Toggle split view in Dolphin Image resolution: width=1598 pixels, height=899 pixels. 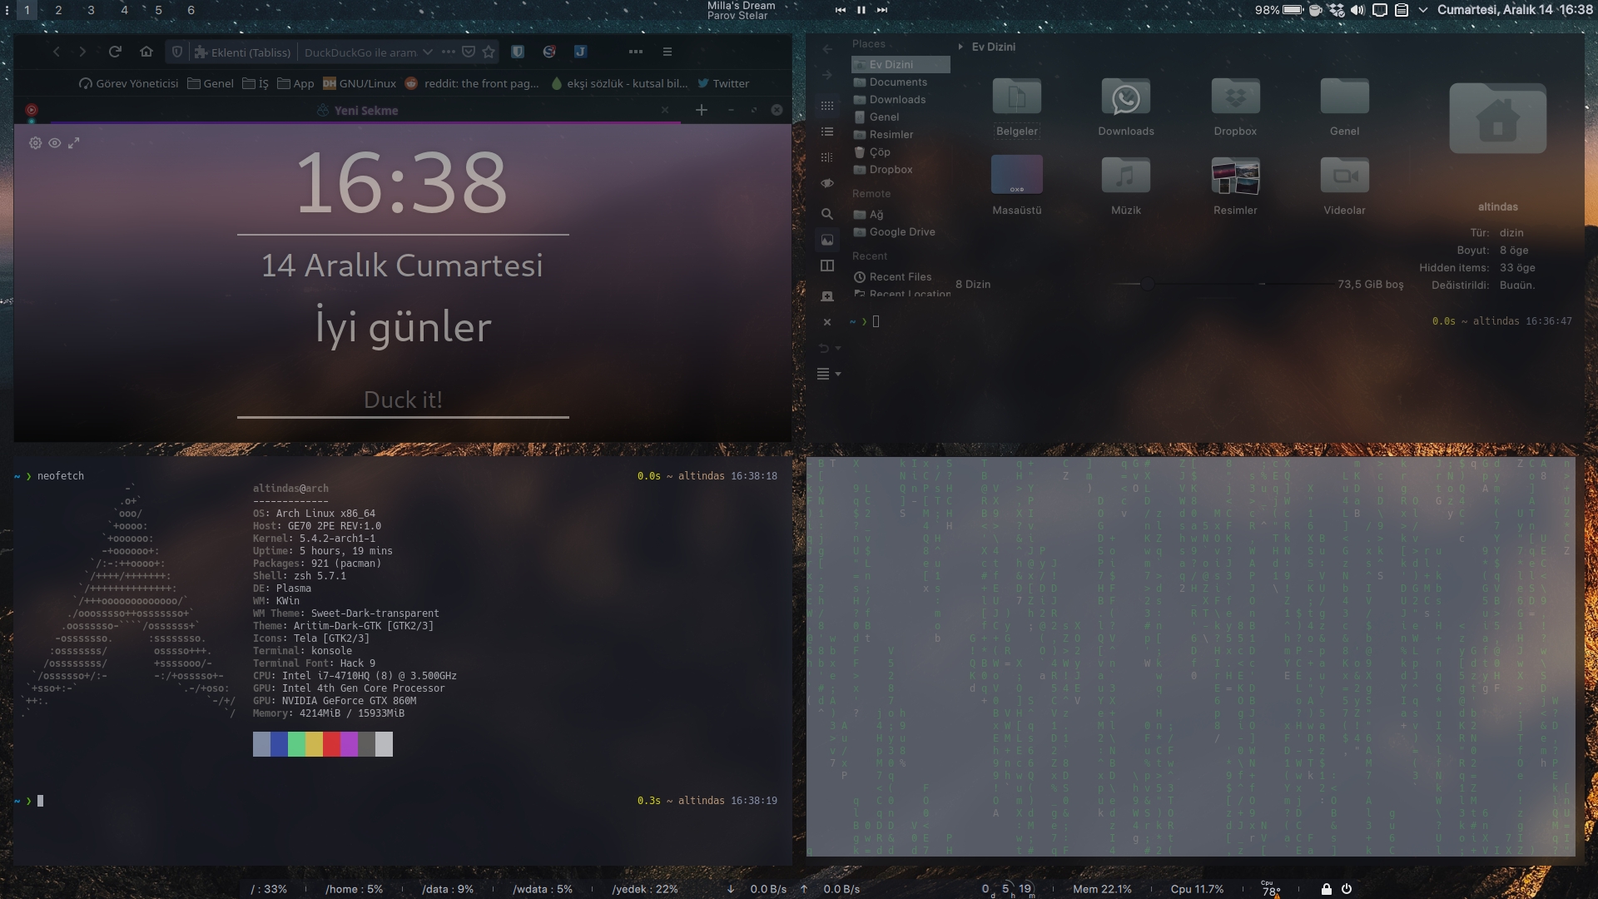pyautogui.click(x=826, y=266)
